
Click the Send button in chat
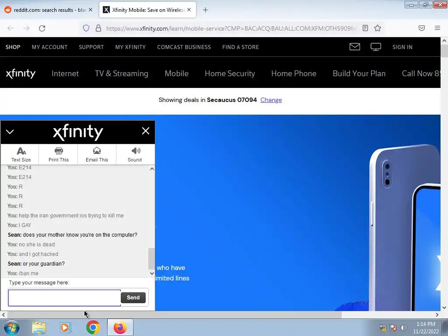coord(133,297)
